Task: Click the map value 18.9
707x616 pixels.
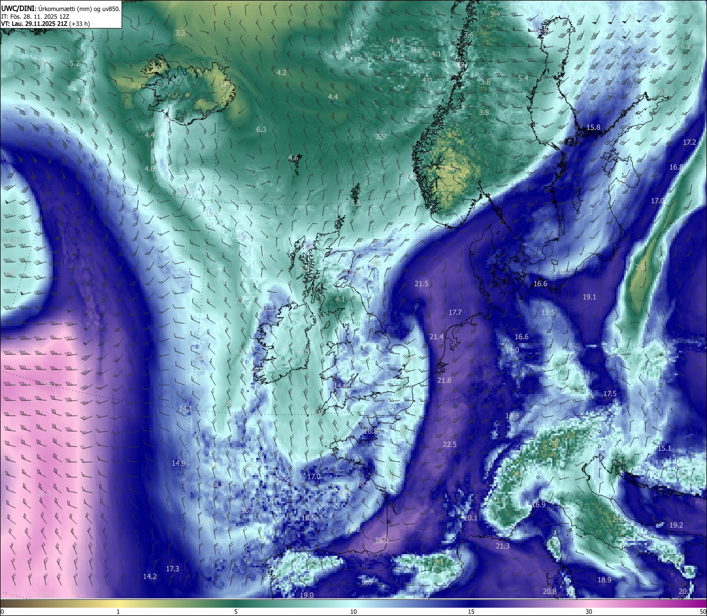Action: click(x=604, y=580)
